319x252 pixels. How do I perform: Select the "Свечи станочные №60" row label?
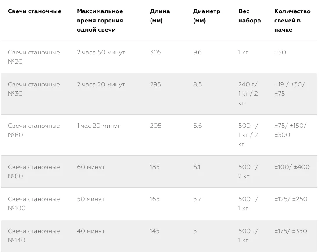(x=34, y=130)
